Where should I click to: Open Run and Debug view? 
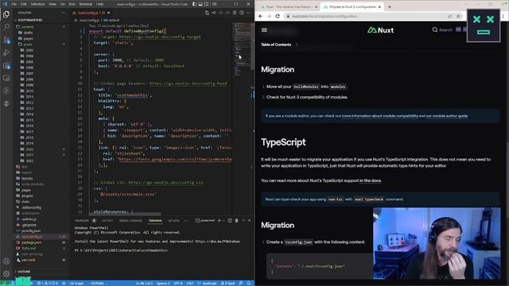6,52
